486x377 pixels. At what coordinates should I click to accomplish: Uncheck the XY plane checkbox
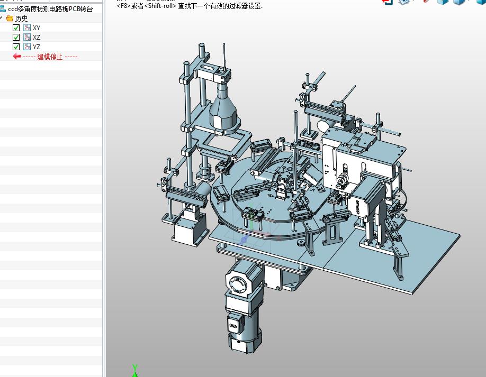coord(16,28)
